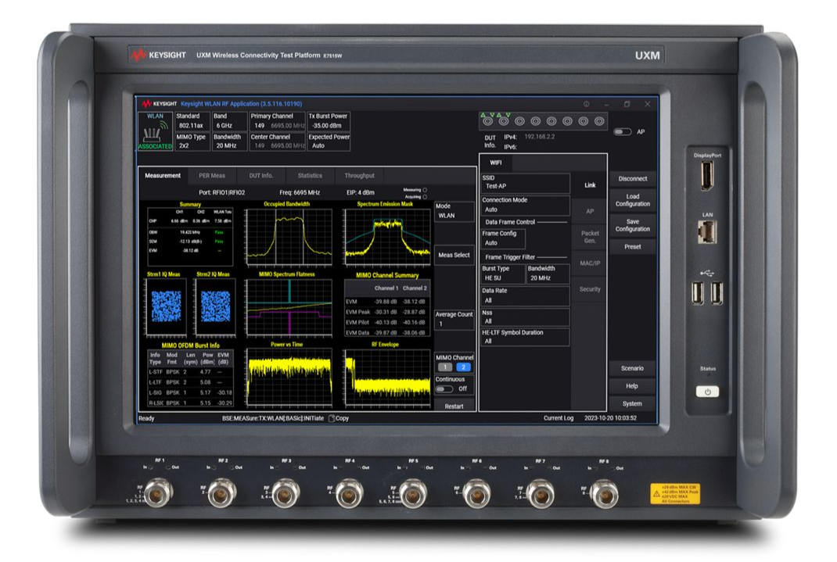Click the Keysight logo in the application title bar

click(x=160, y=104)
